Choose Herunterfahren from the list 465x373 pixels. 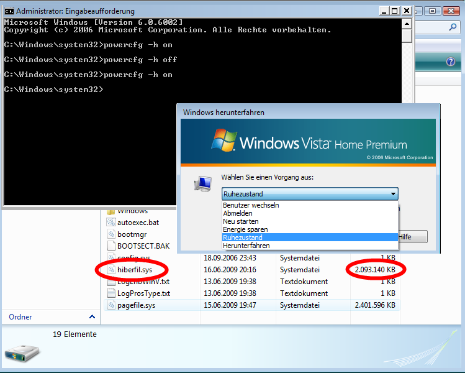point(310,246)
